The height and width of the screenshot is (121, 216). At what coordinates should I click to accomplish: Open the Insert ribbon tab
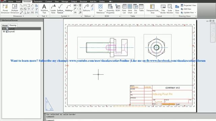click(x=18, y=1)
